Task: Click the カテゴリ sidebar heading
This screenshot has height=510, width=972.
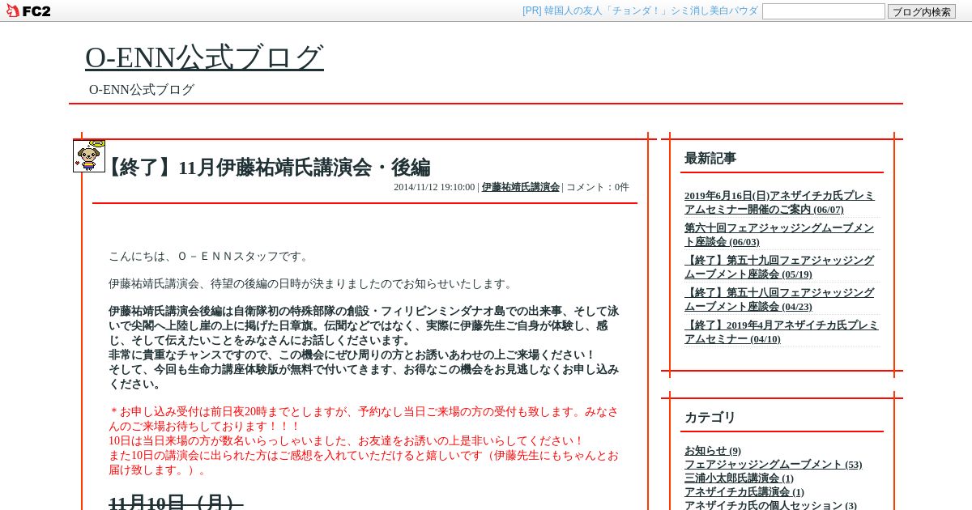Action: tap(710, 418)
